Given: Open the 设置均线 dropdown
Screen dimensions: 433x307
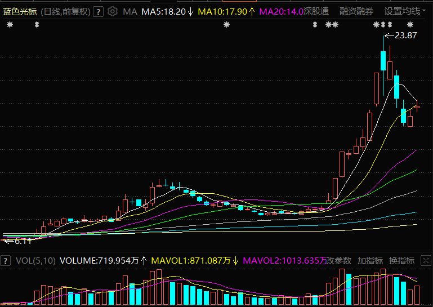Looking at the screenshot, I should coord(405,11).
